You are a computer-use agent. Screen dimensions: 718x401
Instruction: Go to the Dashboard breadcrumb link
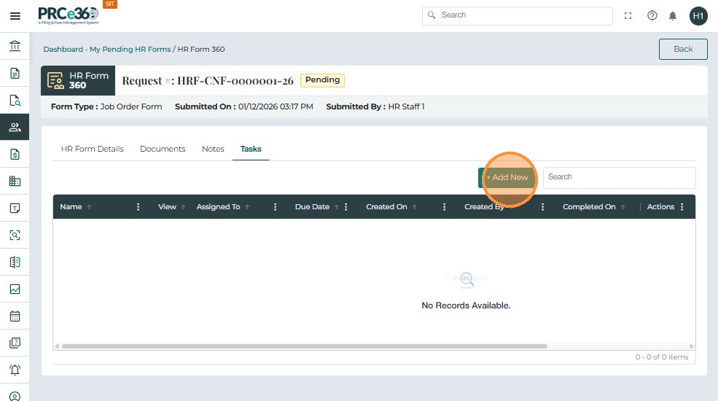[x=63, y=49]
